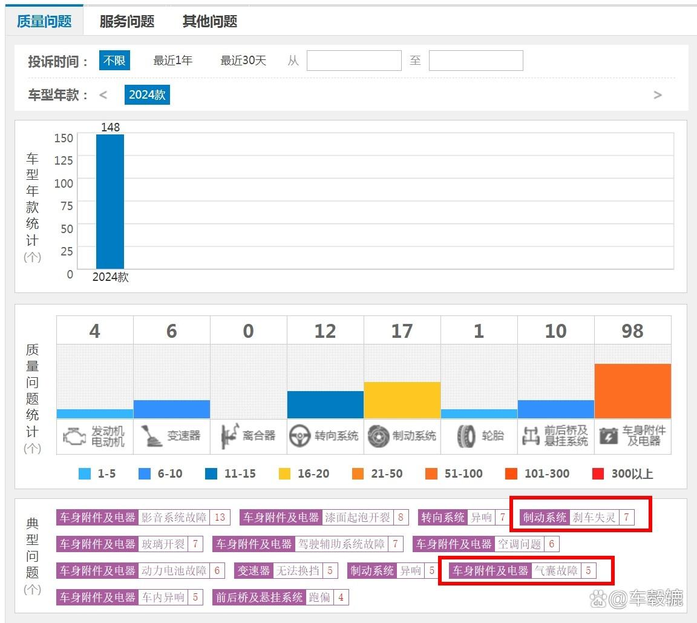Open the 变速器 无法换挡 5 tag
Viewport: 697px width, 623px height.
(286, 570)
